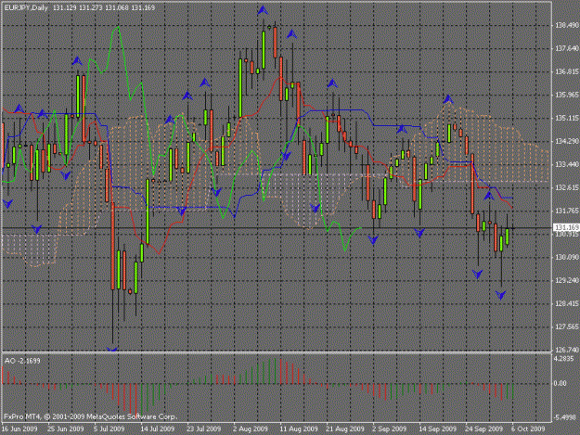Click the 23 Jul 2009 date label

coord(203,429)
